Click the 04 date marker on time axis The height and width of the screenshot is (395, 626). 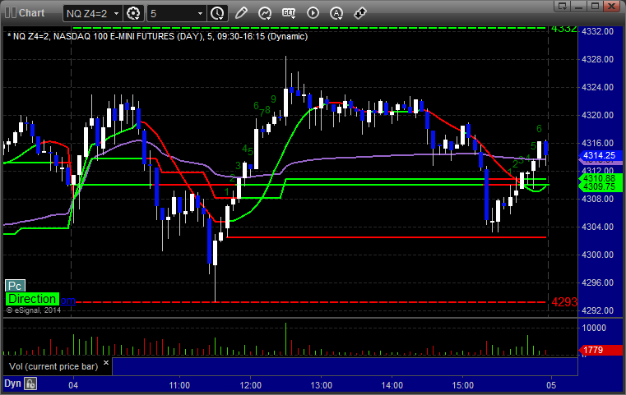coord(73,385)
